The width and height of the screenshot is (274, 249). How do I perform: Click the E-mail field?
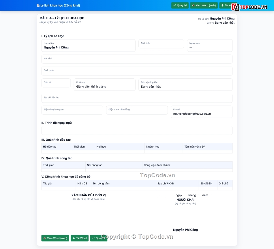[202, 112]
